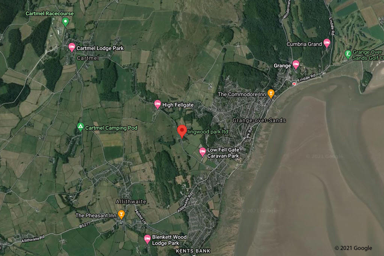Click the Cartmel Camping Pod text label
Image resolution: width=384 pixels, height=256 pixels.
point(111,128)
